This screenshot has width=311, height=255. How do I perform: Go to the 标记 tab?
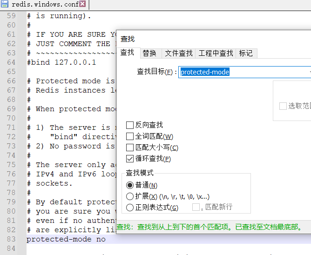[246, 53]
